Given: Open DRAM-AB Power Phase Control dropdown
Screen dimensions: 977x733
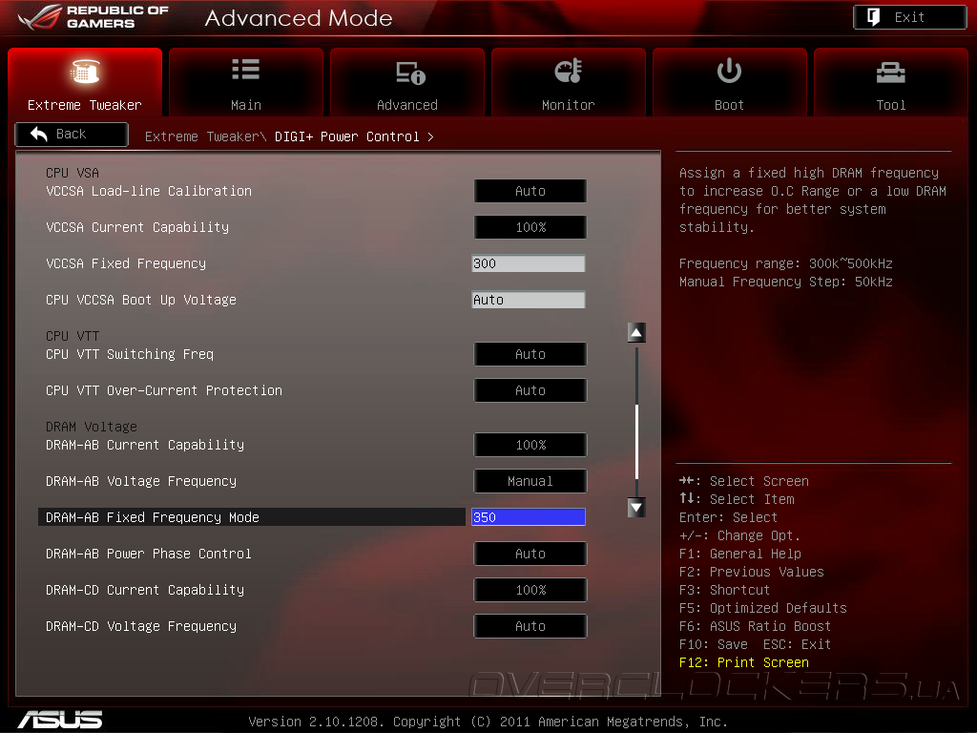Looking at the screenshot, I should pyautogui.click(x=530, y=554).
